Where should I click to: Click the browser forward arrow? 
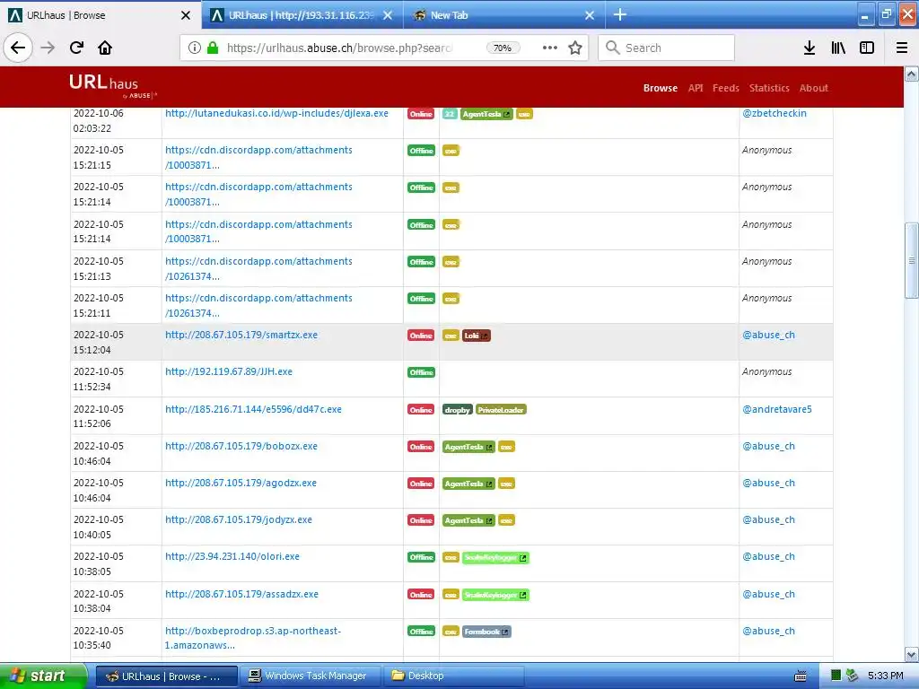tap(48, 48)
